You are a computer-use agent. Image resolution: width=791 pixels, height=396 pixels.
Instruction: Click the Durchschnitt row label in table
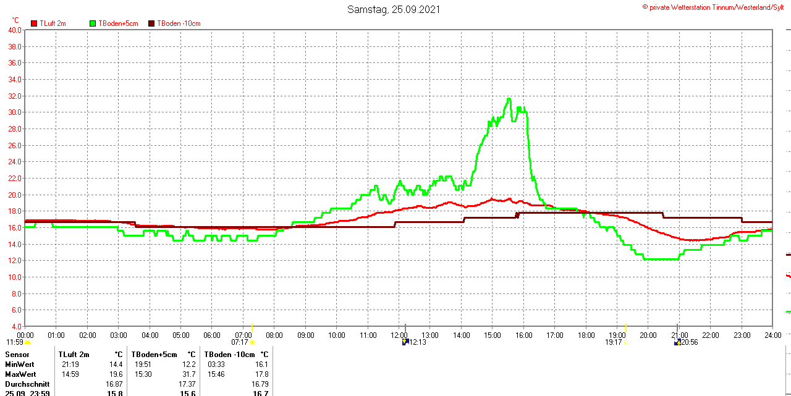pos(27,384)
